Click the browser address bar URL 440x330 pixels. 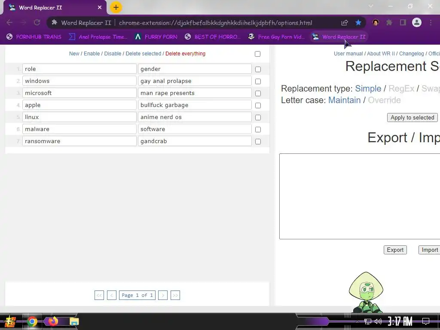pos(215,23)
